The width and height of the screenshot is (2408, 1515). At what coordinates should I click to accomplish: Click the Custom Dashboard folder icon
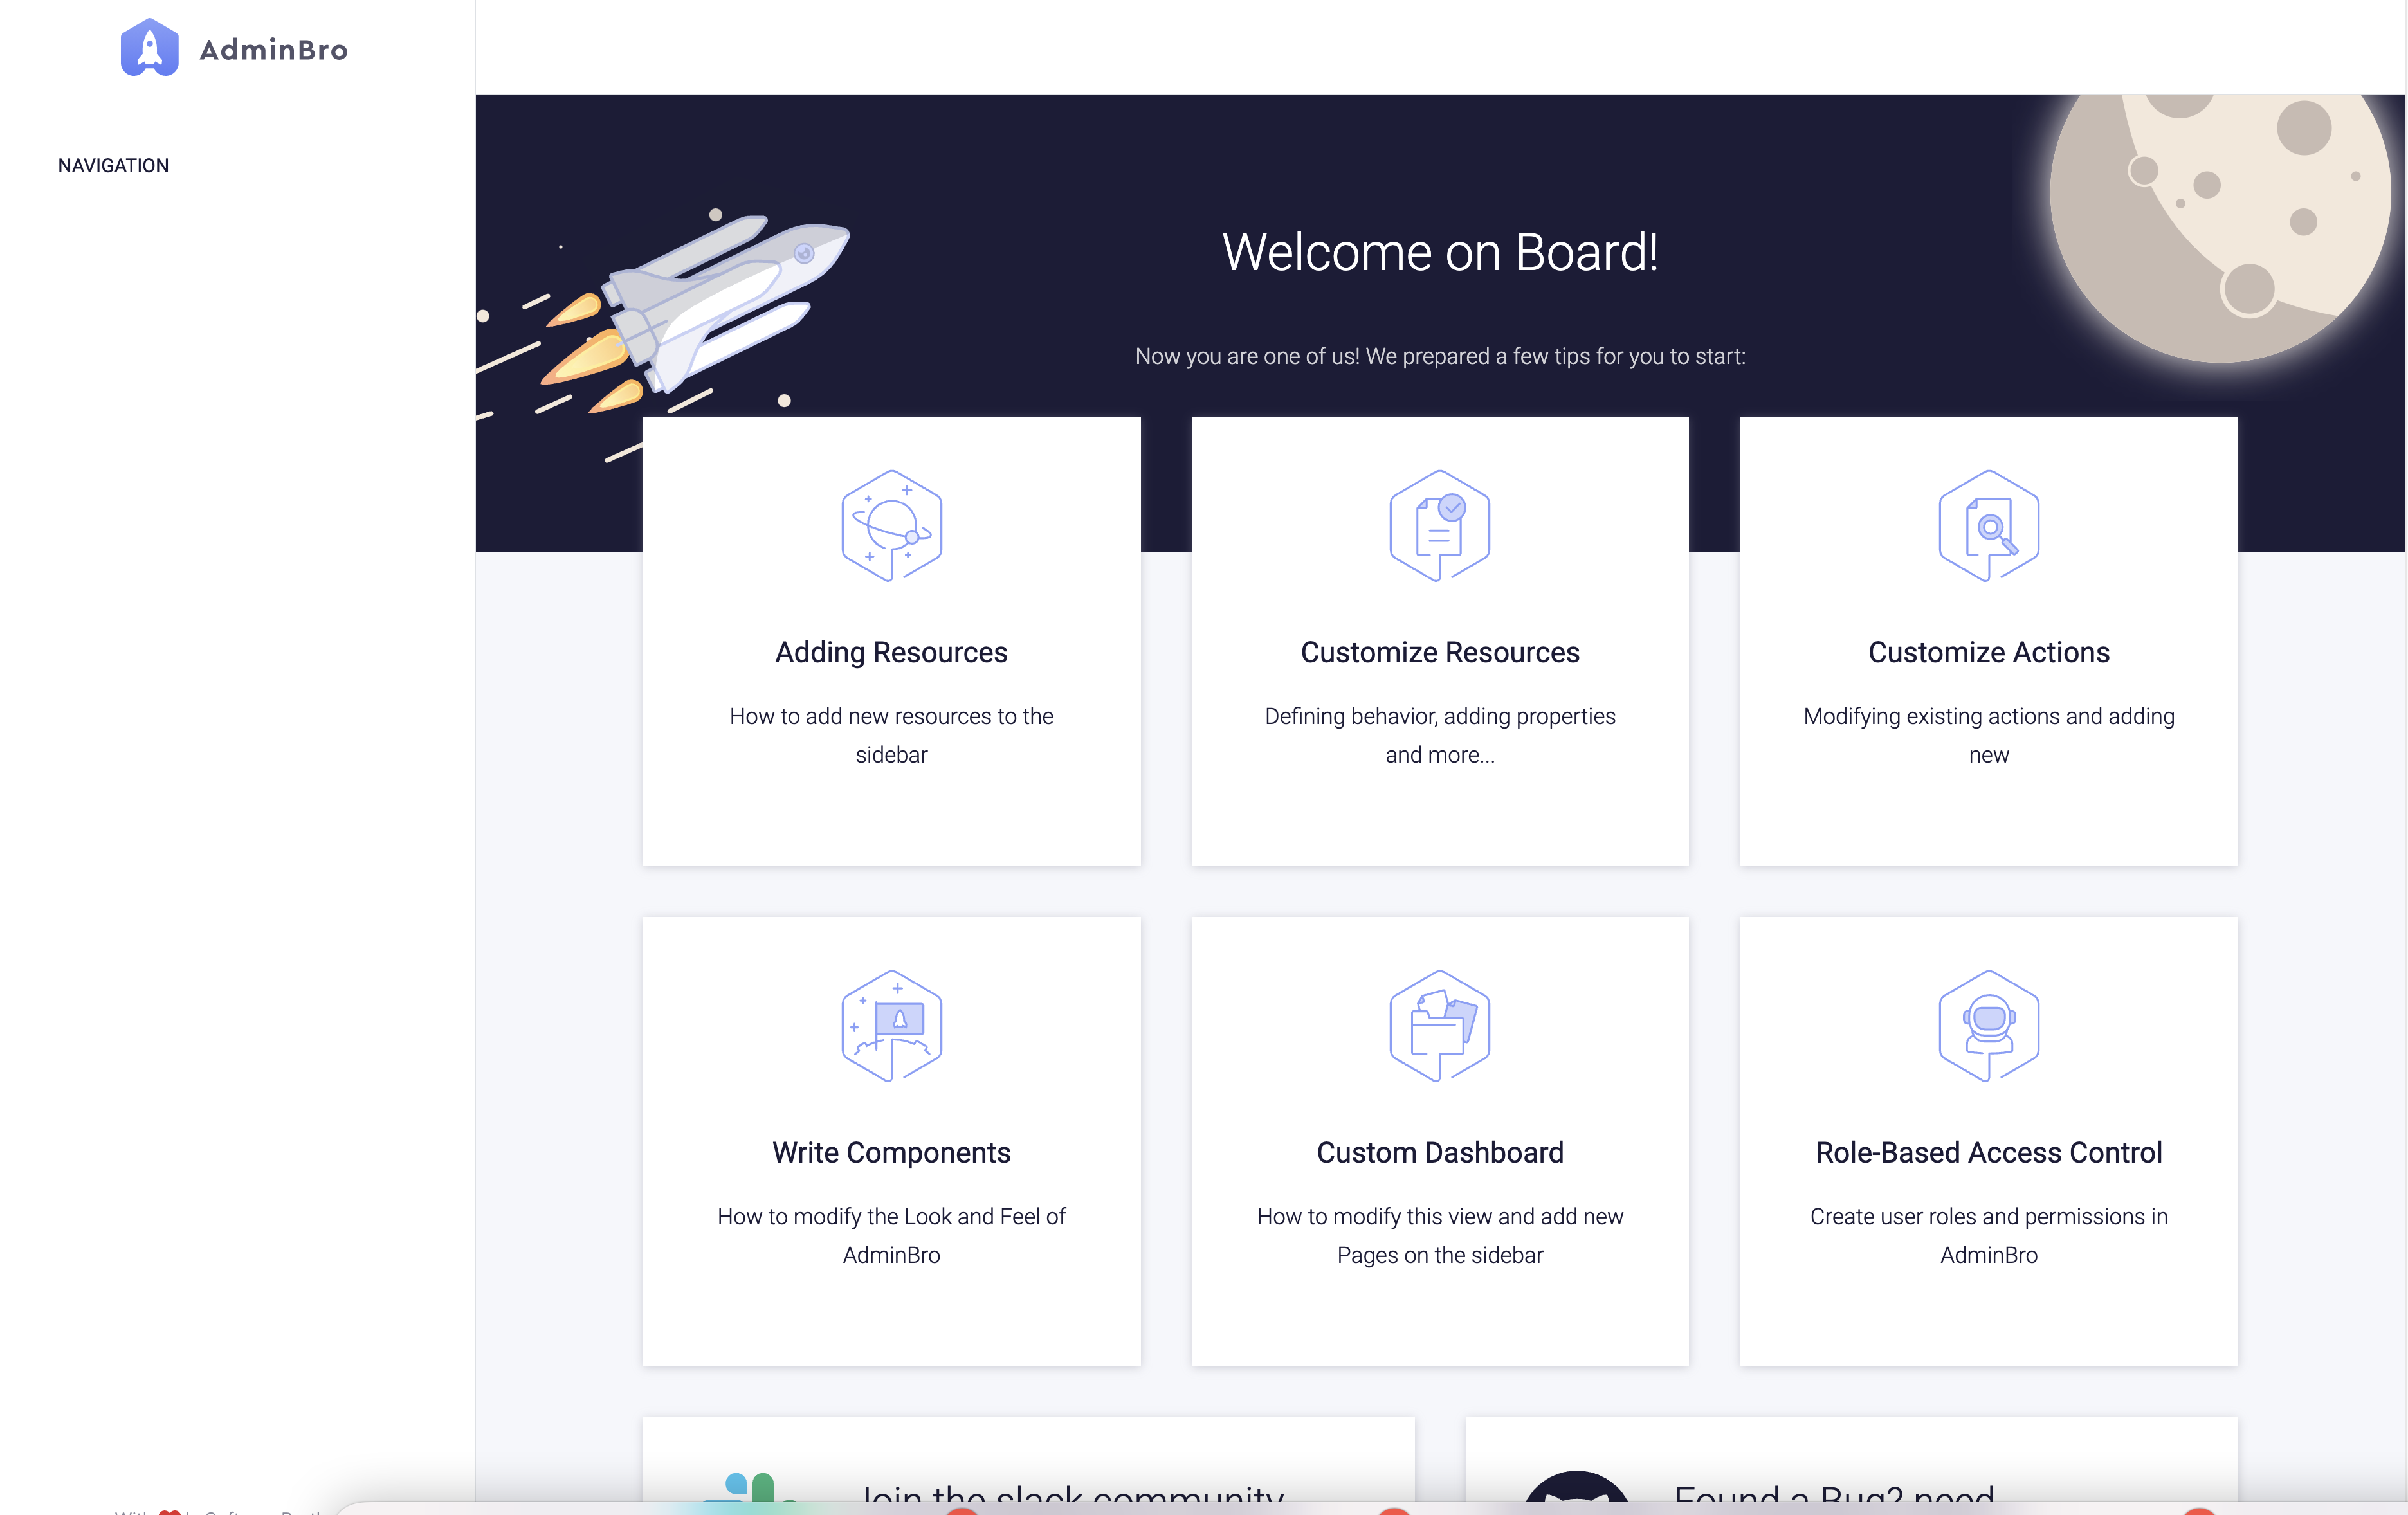pyautogui.click(x=1439, y=1026)
